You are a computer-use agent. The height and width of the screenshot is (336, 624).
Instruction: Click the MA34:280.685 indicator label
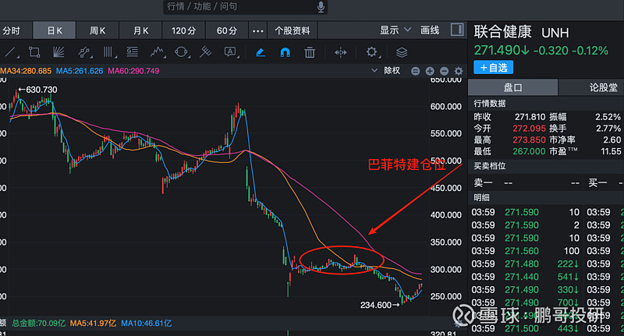26,71
